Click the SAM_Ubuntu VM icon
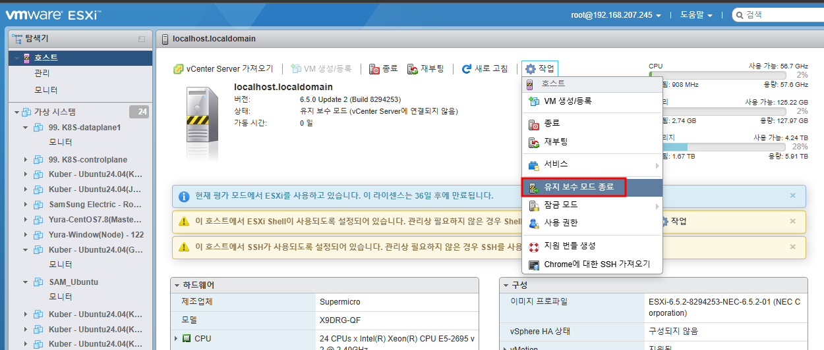The height and width of the screenshot is (350, 824). pyautogui.click(x=38, y=282)
